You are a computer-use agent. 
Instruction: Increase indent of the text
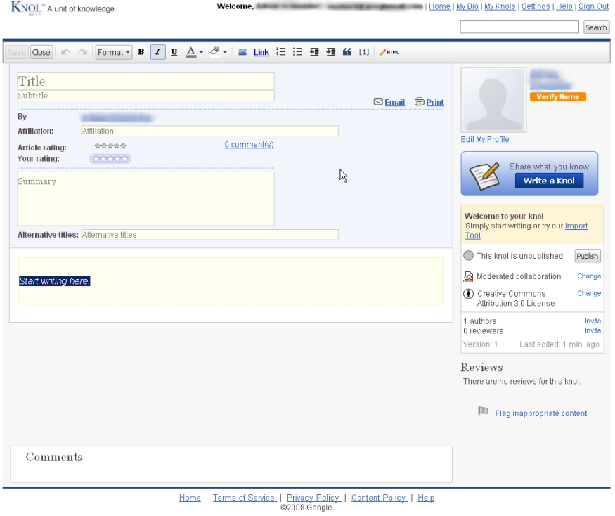point(331,52)
